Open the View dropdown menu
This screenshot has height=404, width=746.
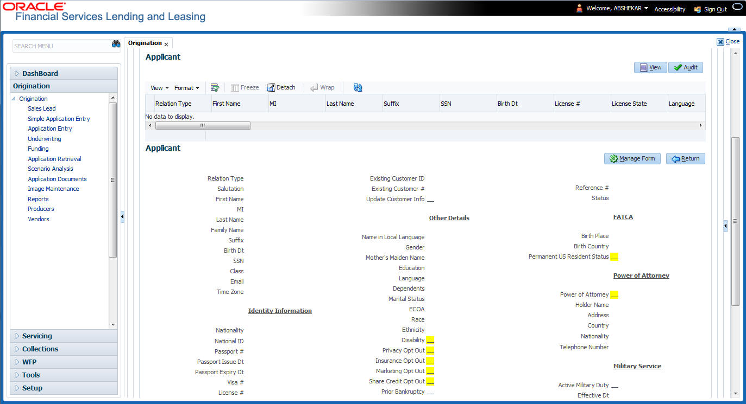(x=160, y=88)
